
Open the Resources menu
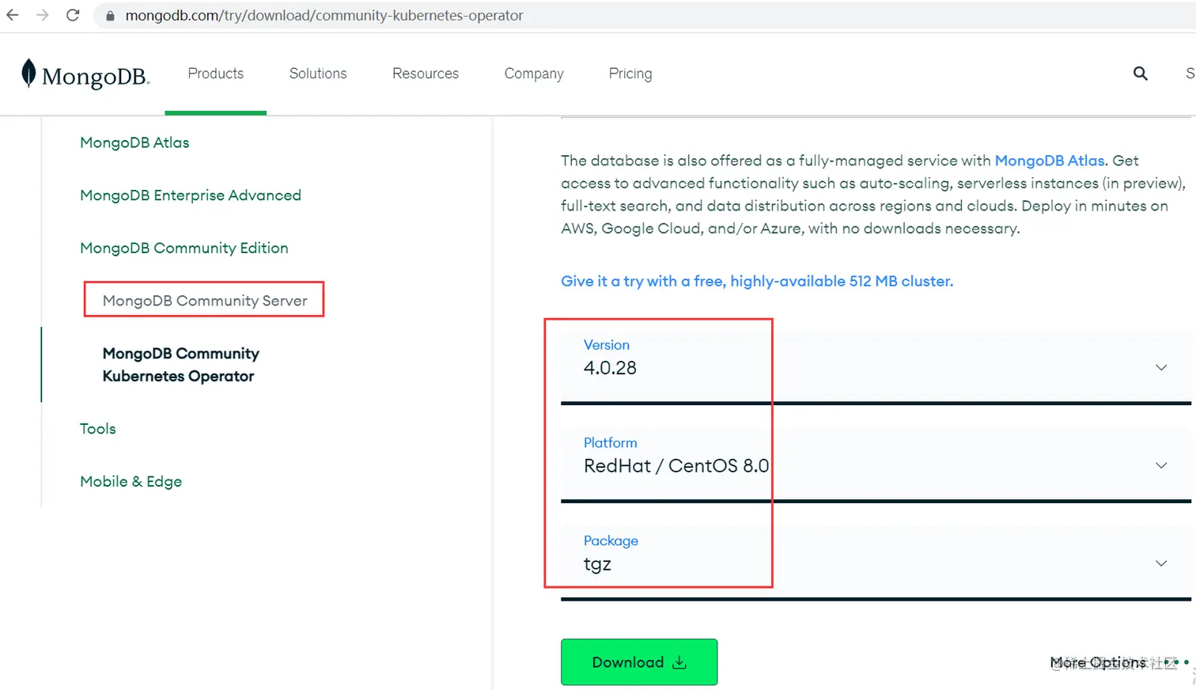(x=426, y=74)
